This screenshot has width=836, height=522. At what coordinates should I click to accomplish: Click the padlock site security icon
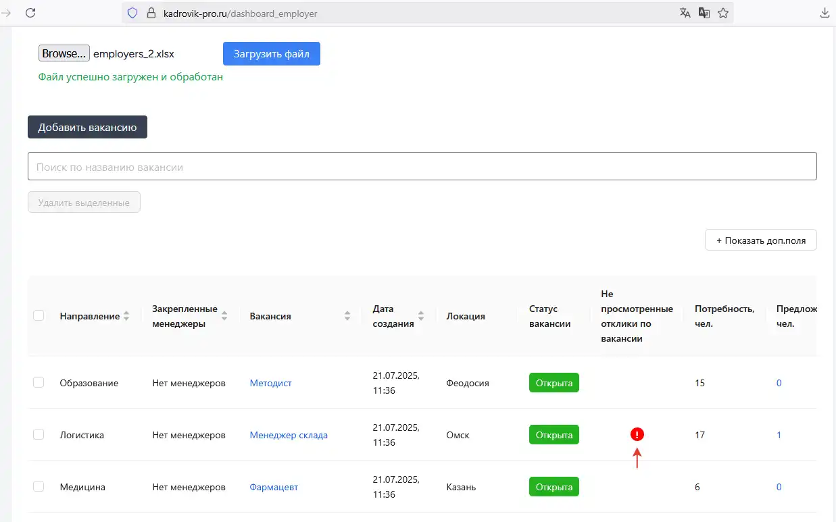coord(150,13)
